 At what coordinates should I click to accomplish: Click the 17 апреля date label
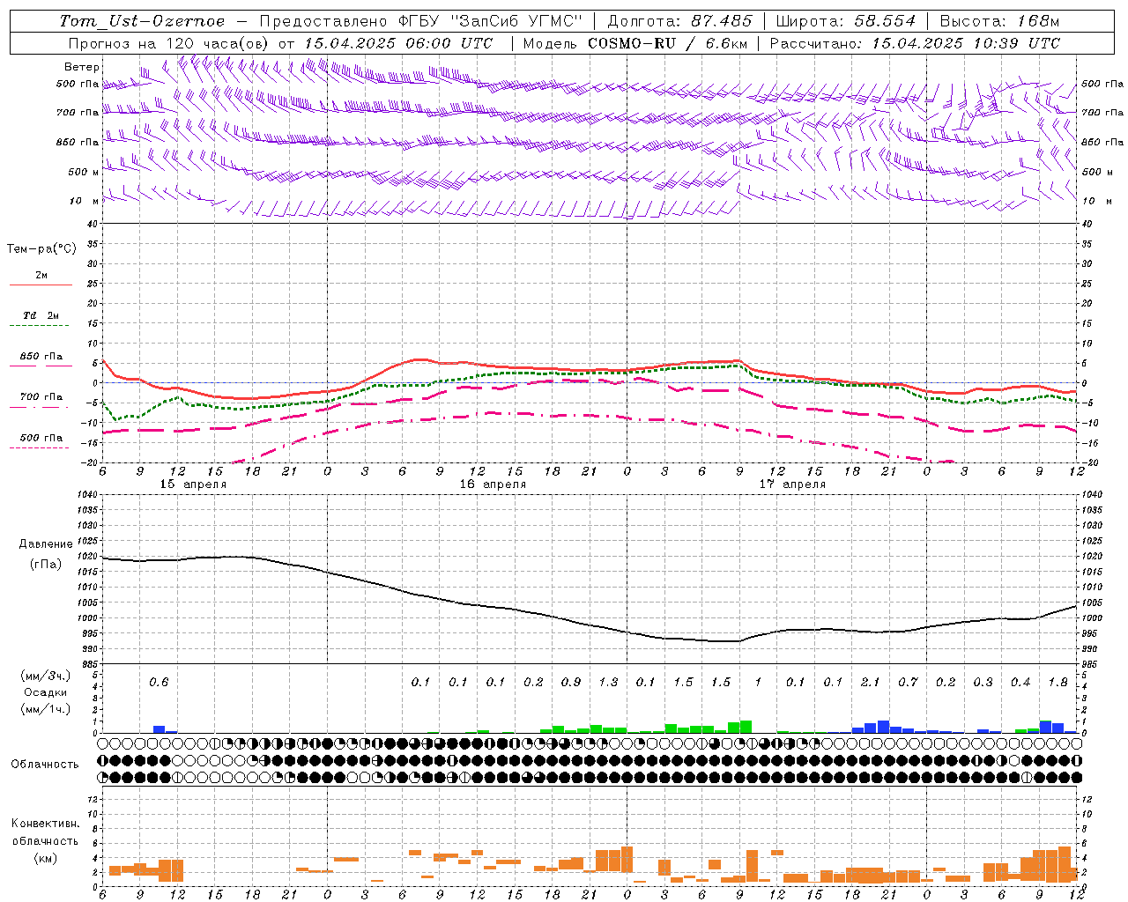[792, 484]
